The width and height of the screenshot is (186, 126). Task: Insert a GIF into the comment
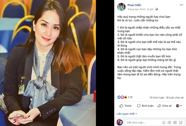(x=175, y=123)
